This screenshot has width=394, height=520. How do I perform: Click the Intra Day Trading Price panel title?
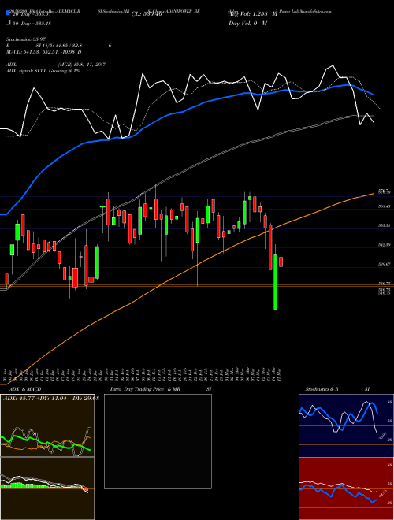(x=161, y=389)
